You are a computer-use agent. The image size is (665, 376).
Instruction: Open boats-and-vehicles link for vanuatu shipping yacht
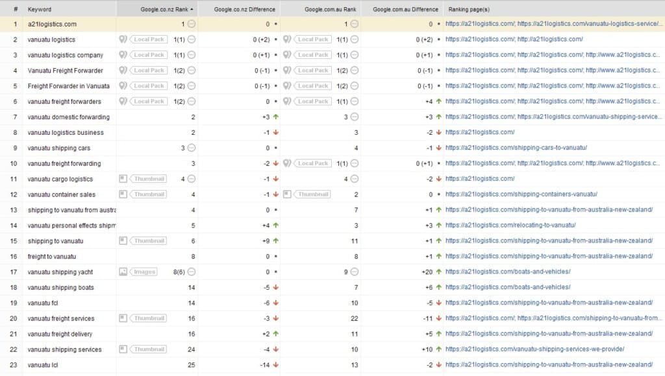508,272
